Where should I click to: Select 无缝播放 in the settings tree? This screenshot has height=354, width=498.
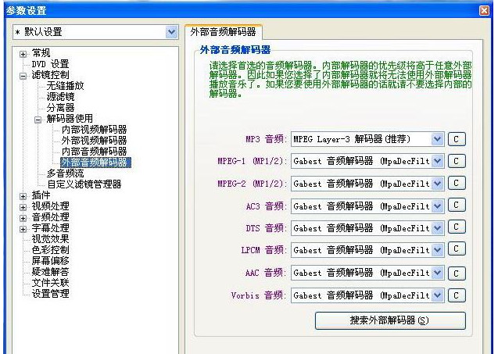point(65,85)
